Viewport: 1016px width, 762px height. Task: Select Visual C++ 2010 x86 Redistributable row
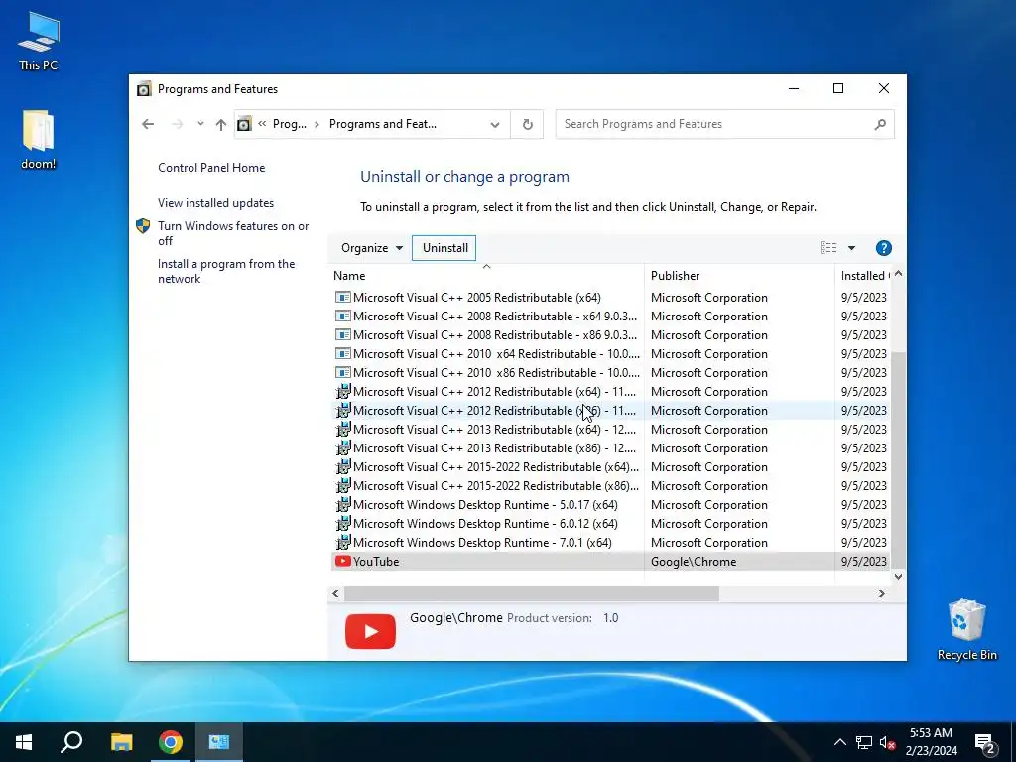click(x=609, y=373)
